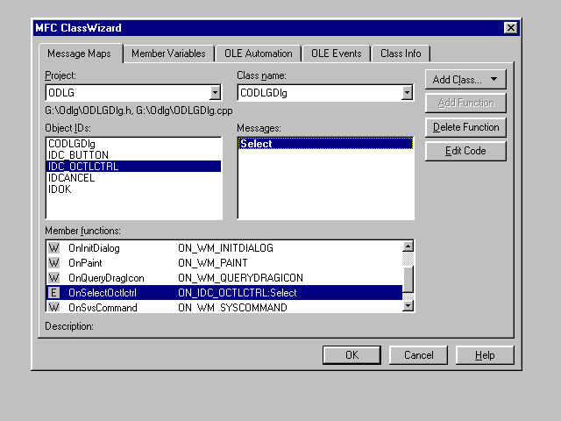Click the W icon beside OnQueryDragIcon
Viewport: 561px width, 421px height.
click(53, 278)
